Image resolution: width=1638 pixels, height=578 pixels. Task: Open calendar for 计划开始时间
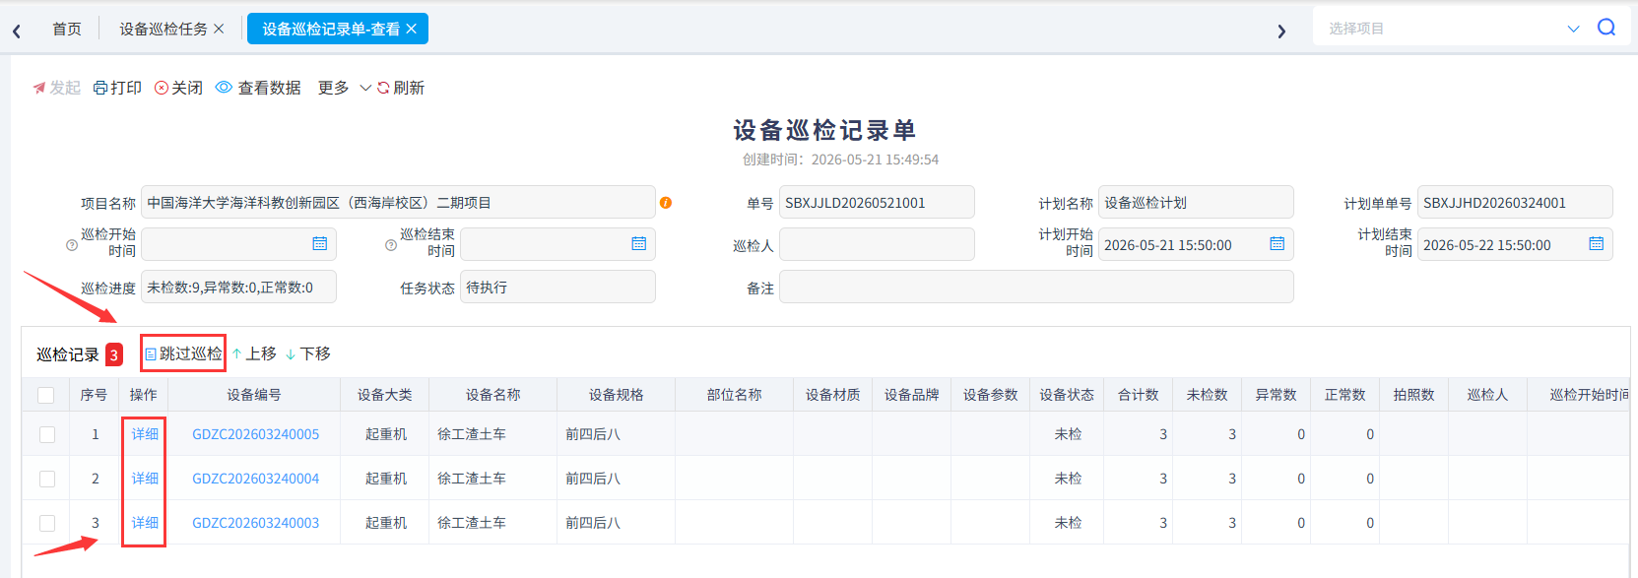pyautogui.click(x=1278, y=243)
